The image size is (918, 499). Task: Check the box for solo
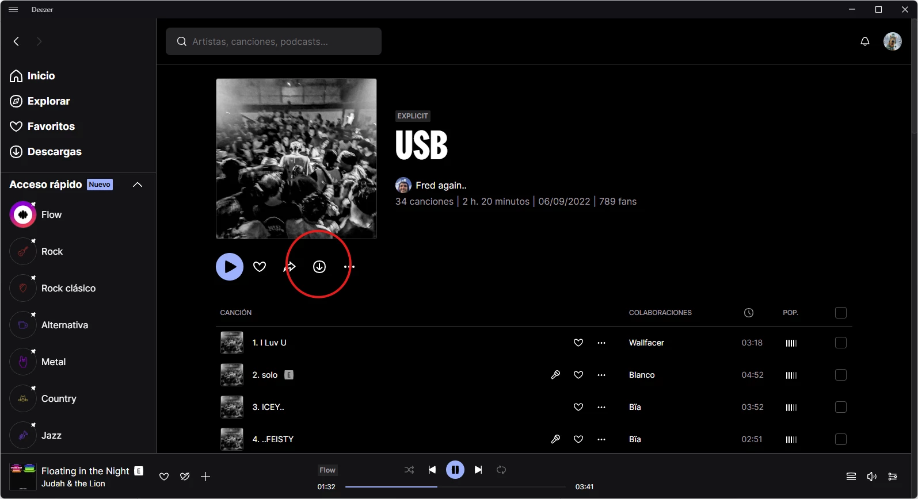841,375
